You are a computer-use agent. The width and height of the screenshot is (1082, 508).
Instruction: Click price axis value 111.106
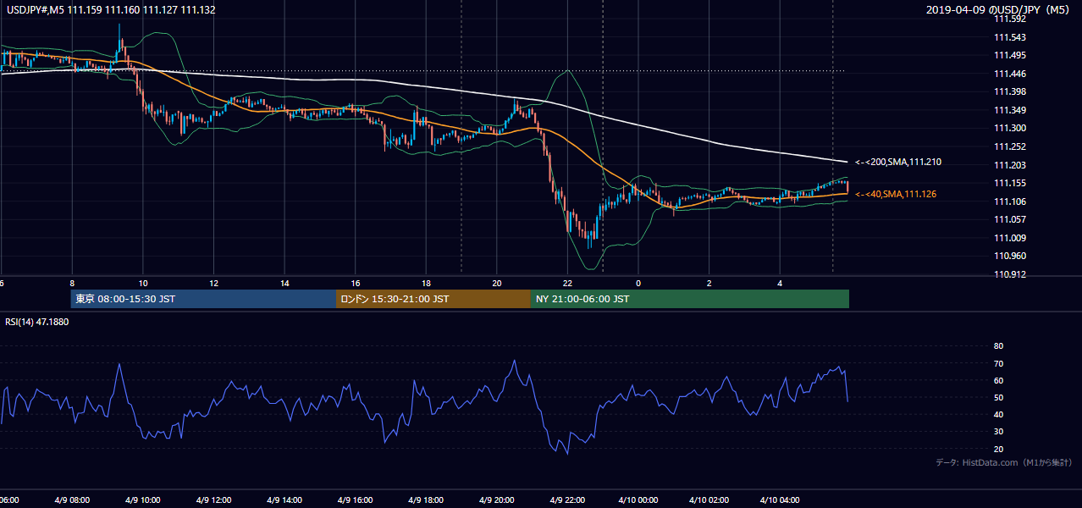(1009, 202)
